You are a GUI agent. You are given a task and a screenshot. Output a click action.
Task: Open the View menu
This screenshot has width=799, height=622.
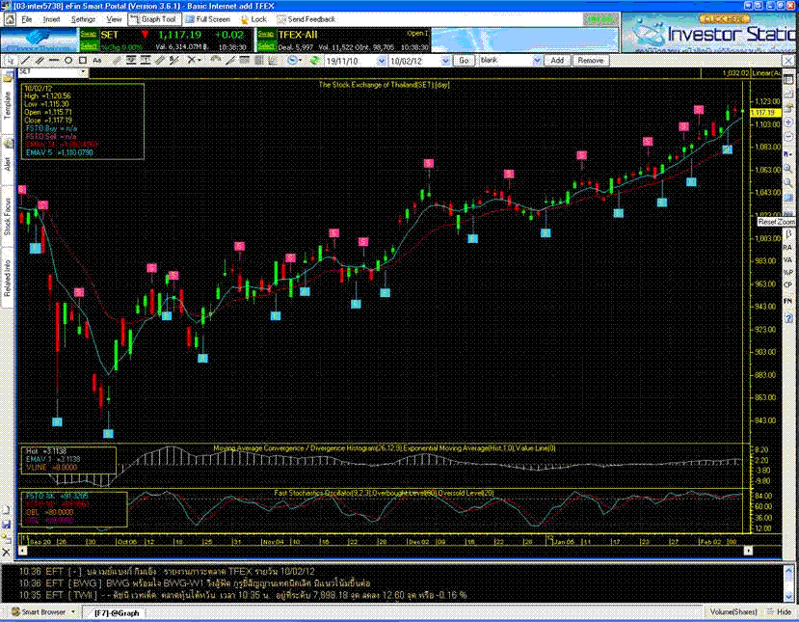pos(114,19)
